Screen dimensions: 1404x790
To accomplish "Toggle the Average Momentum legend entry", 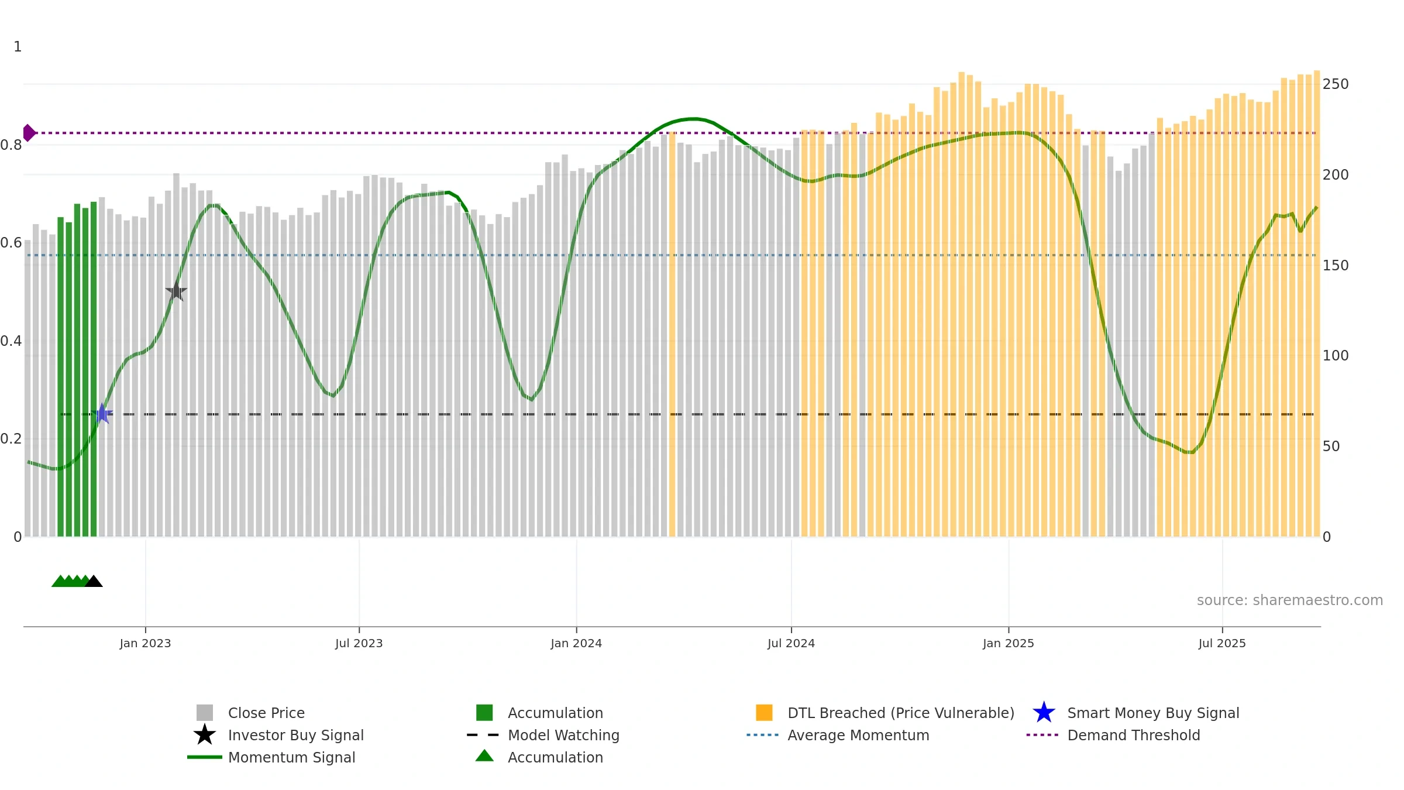I will click(838, 735).
